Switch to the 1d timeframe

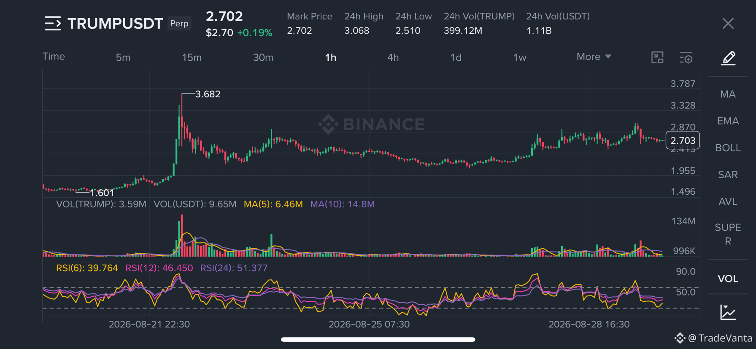point(456,57)
